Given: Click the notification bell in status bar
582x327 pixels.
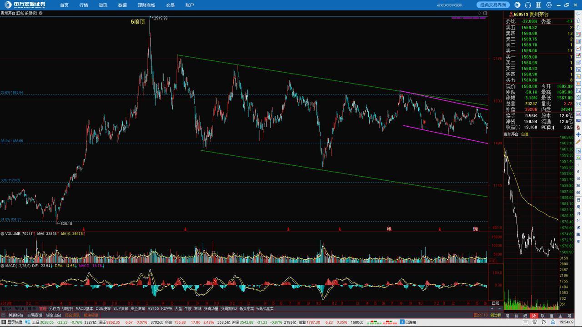Looking at the screenshot, I should coord(552,322).
